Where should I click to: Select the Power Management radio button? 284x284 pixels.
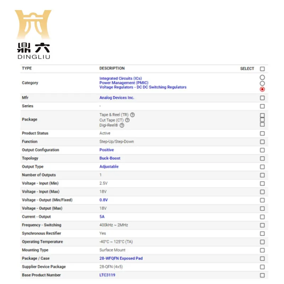(262, 83)
